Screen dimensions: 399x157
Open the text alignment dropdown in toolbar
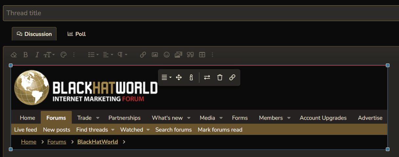click(108, 55)
